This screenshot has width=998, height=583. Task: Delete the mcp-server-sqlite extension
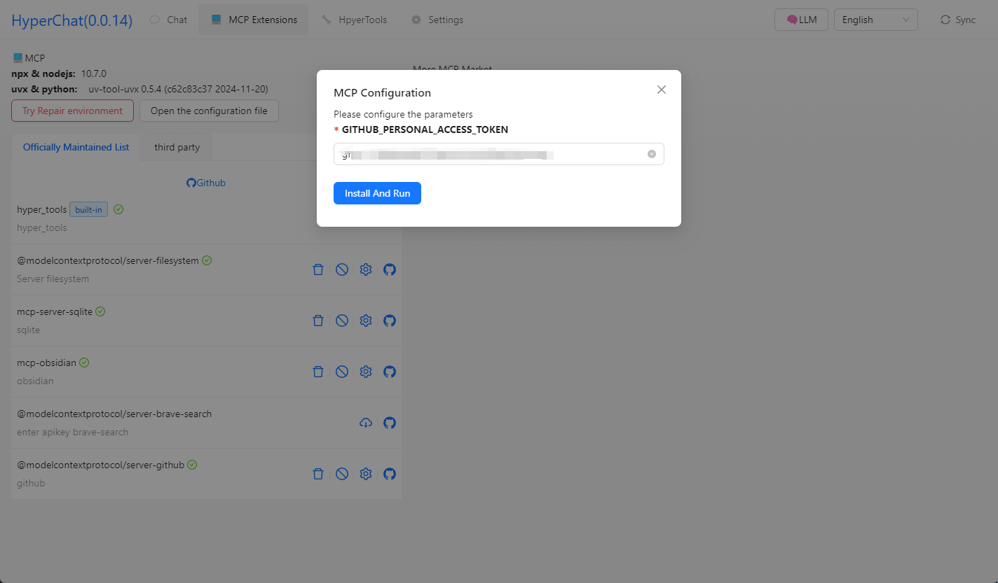[318, 321]
